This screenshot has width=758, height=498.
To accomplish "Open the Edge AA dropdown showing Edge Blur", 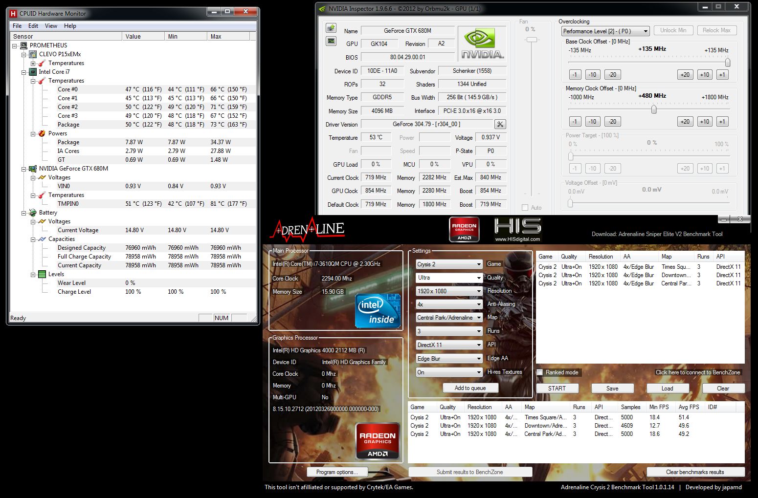I will [449, 359].
